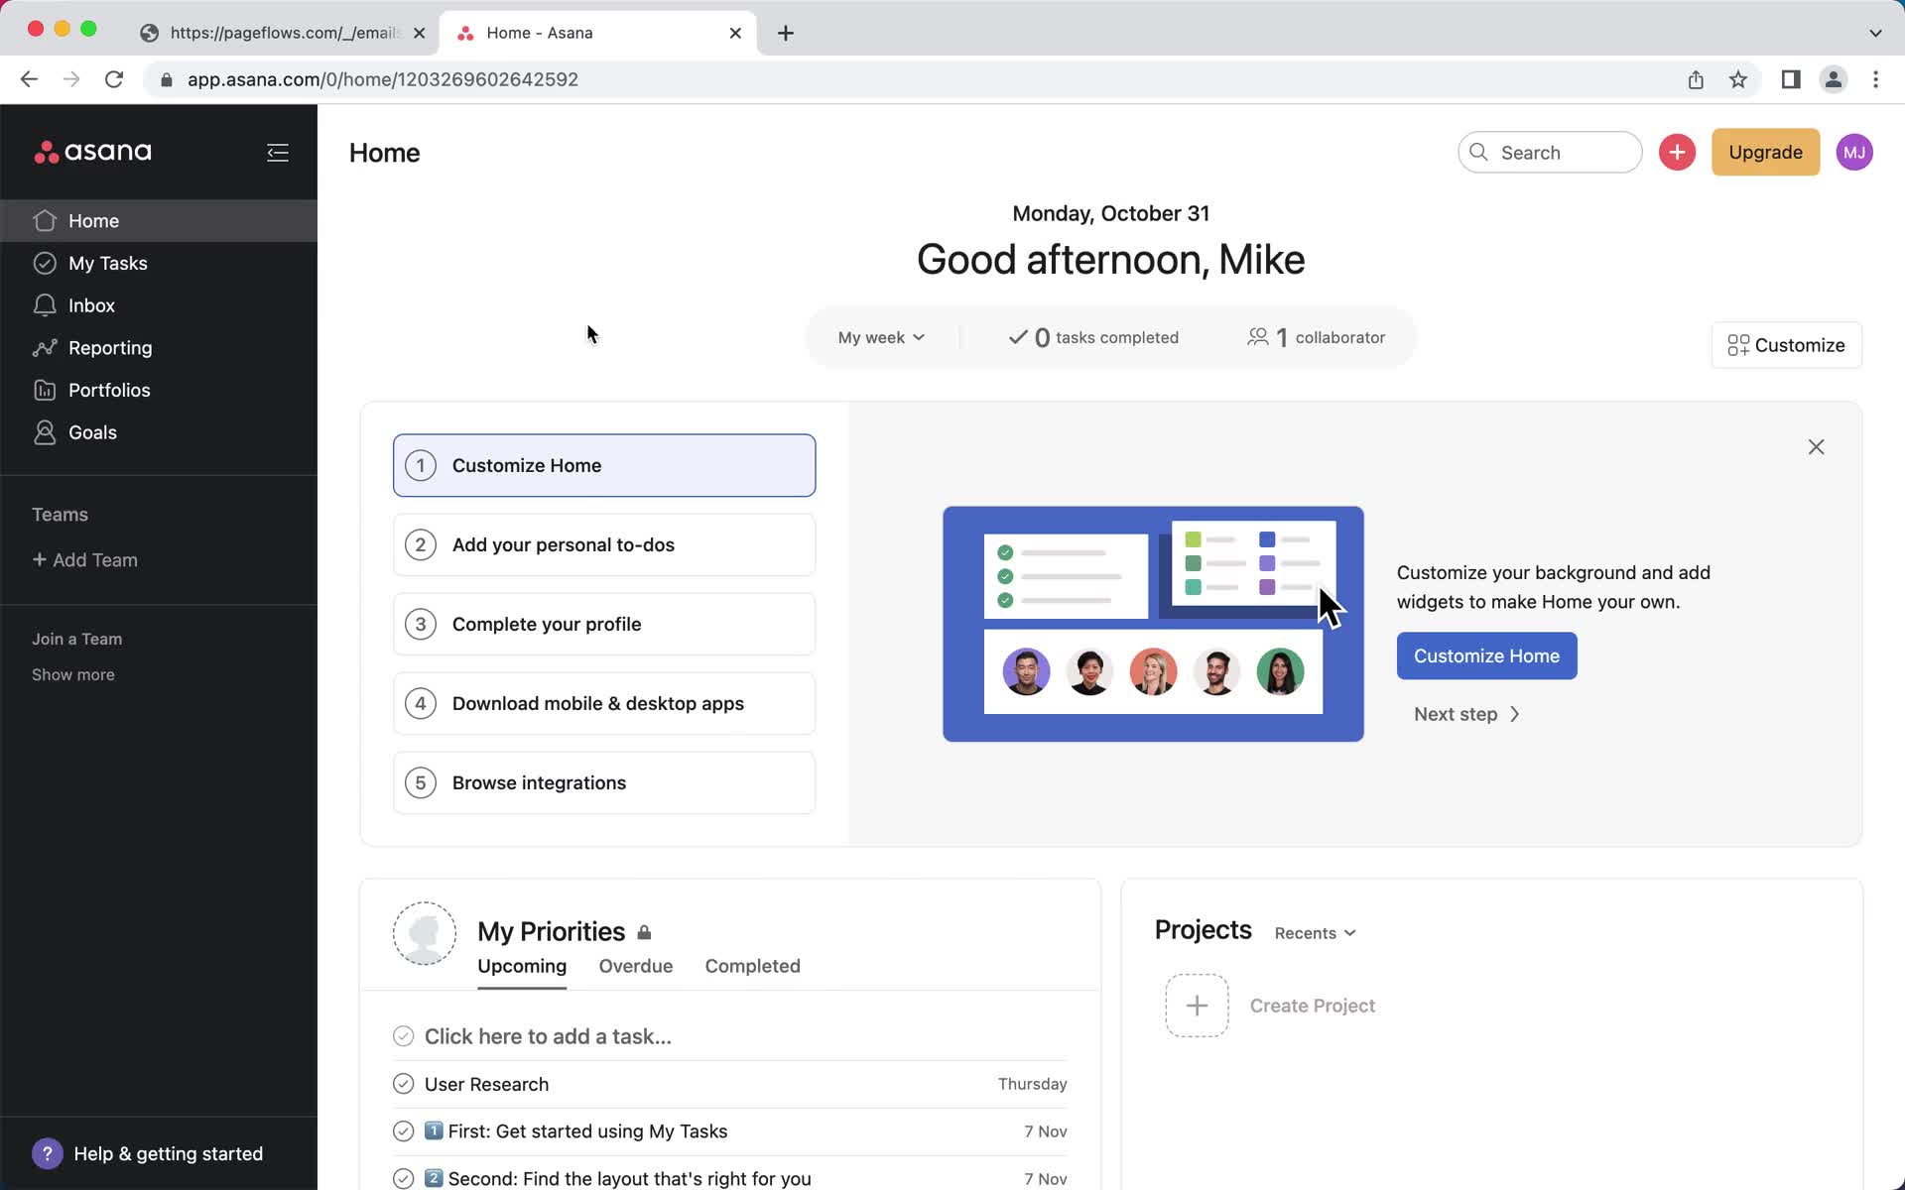Screen dimensions: 1905x1190
Task: Open My Tasks in the sidebar
Action: (159, 263)
